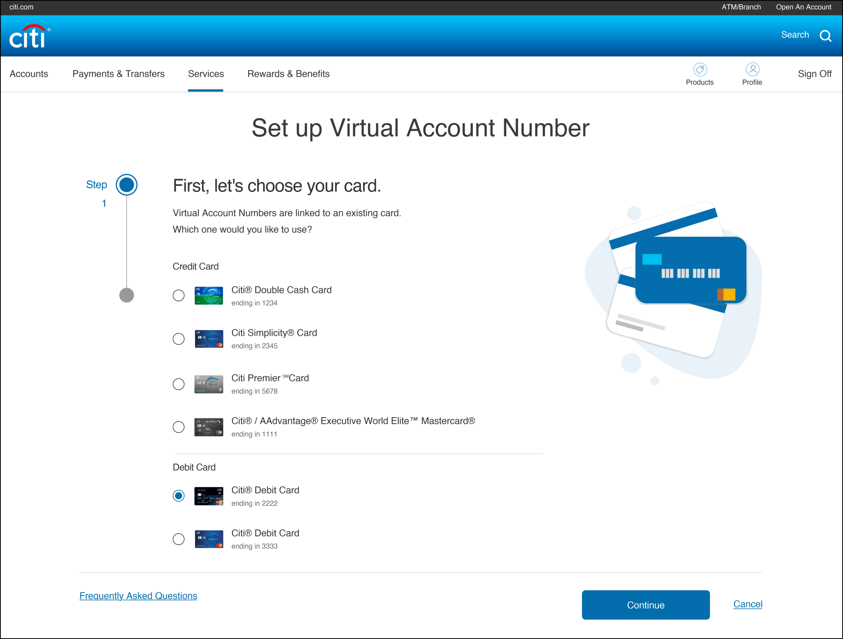Select the Citi Premier Card radio button

tap(178, 384)
